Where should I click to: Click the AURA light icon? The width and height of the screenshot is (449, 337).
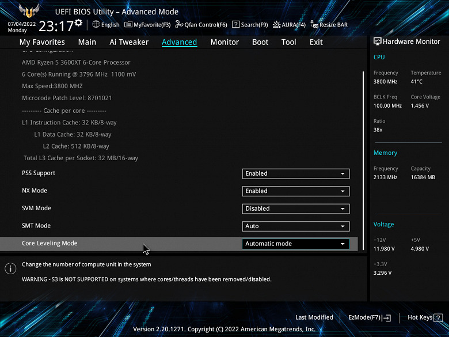tap(276, 25)
